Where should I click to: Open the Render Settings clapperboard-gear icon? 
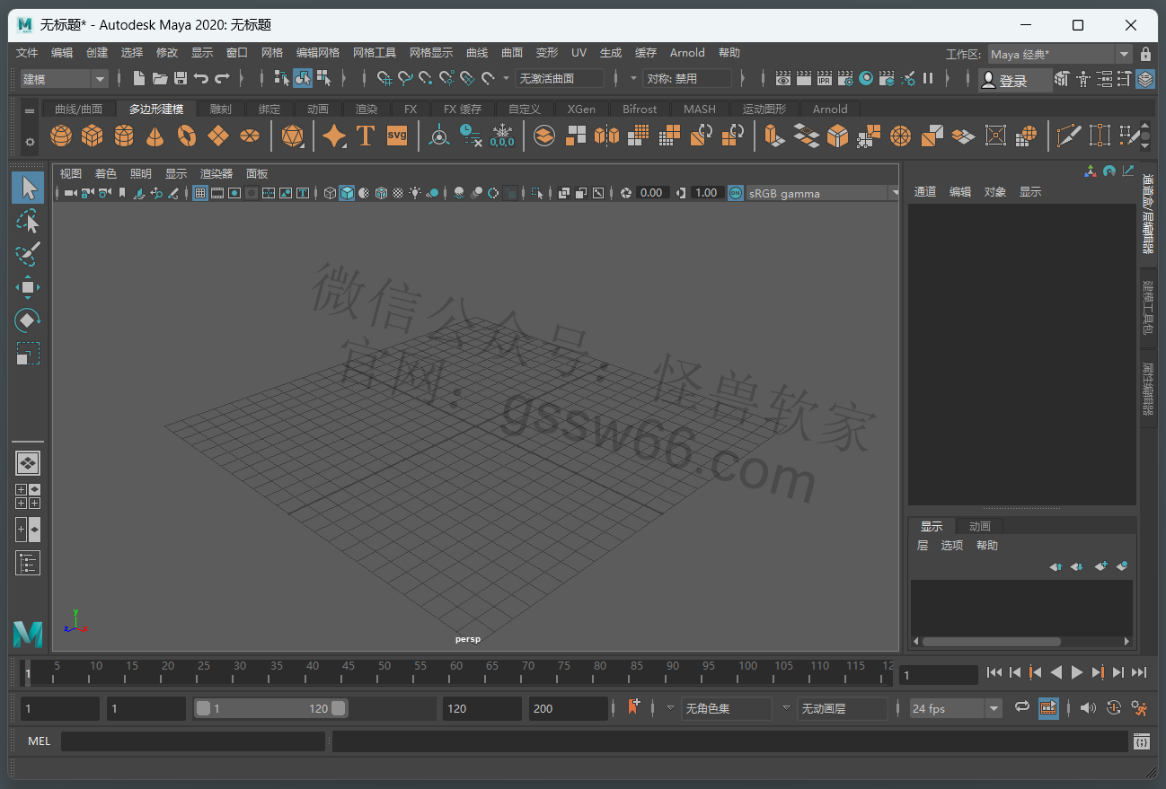(845, 79)
